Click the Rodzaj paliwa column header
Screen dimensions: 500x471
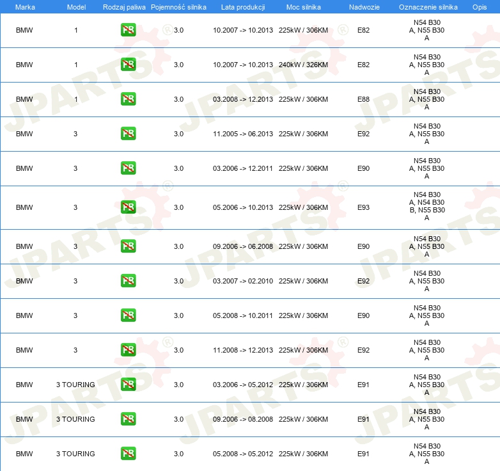[124, 7]
